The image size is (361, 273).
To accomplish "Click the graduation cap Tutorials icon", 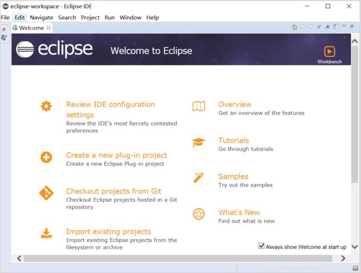I will point(199,142).
